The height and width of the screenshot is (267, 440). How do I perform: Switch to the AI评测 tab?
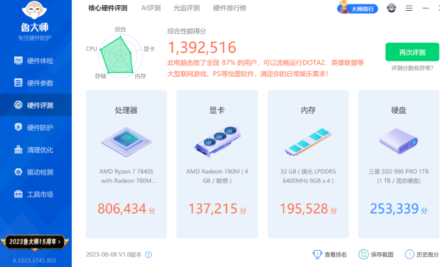[x=151, y=8]
